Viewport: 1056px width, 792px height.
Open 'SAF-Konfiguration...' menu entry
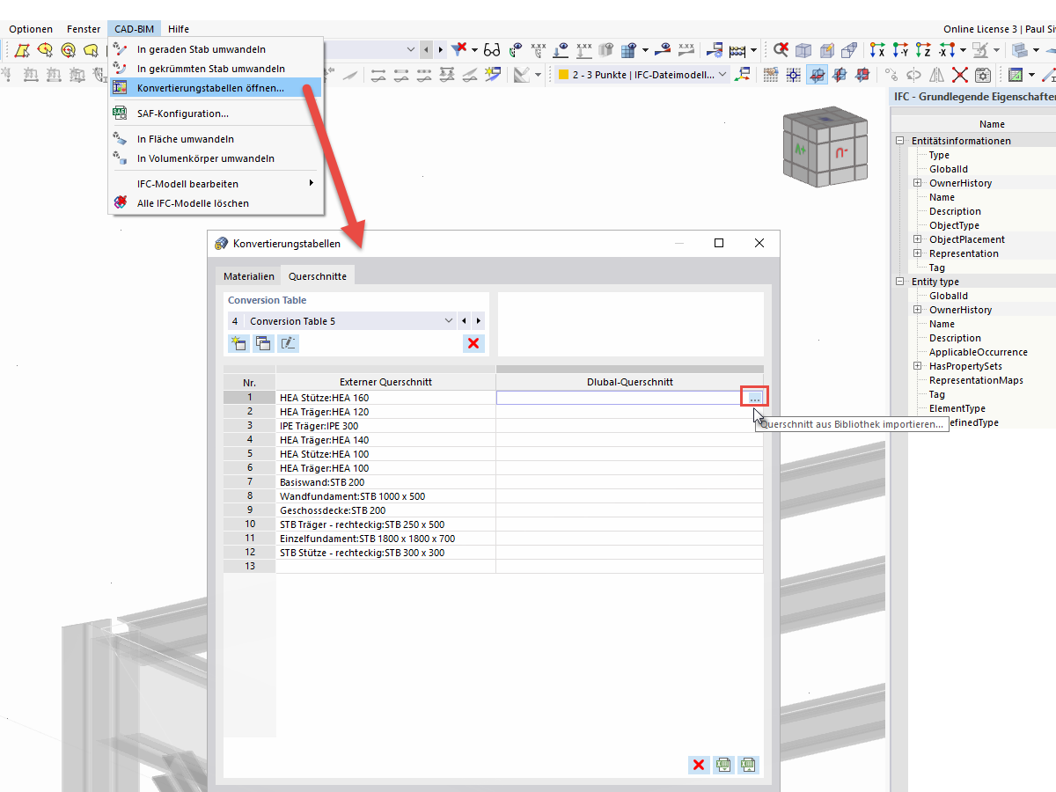point(216,114)
